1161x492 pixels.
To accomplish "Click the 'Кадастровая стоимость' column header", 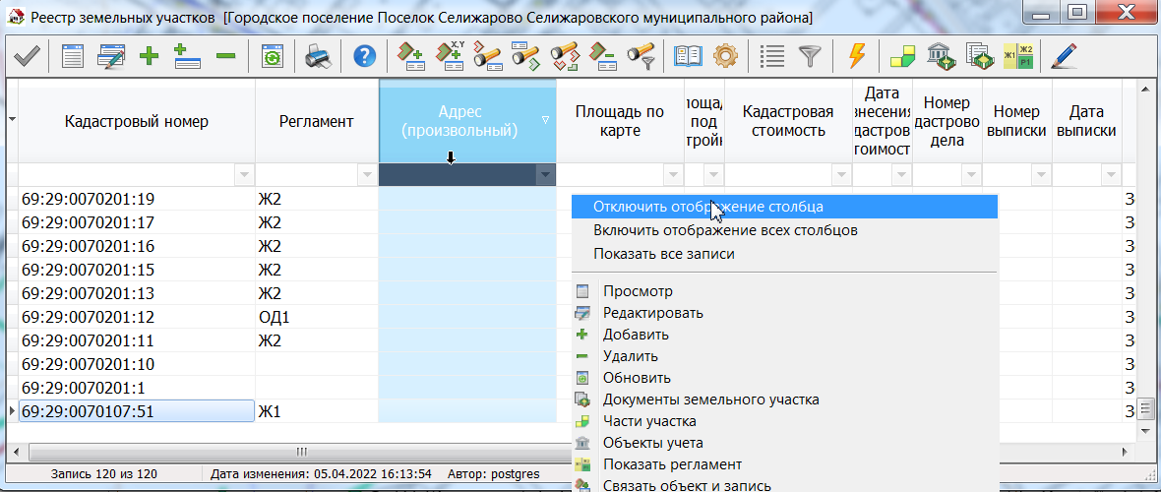I will (x=787, y=121).
